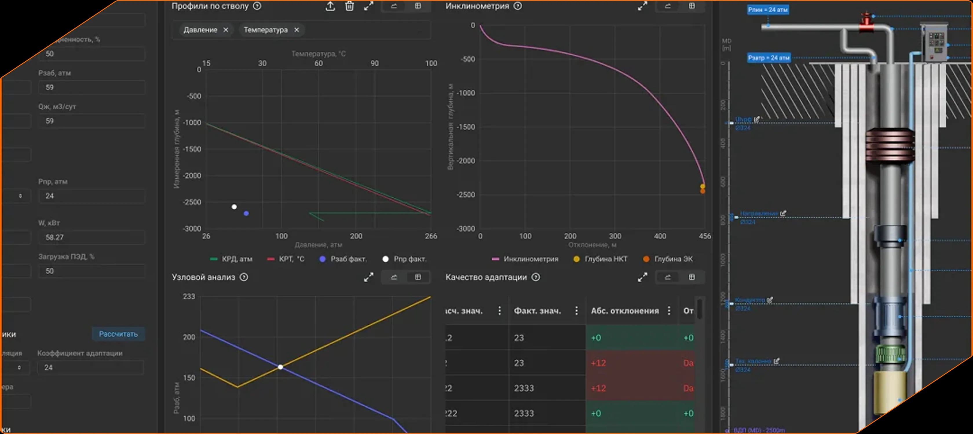
Task: Click the Рзатр = 24 атм label
Action: click(x=769, y=58)
